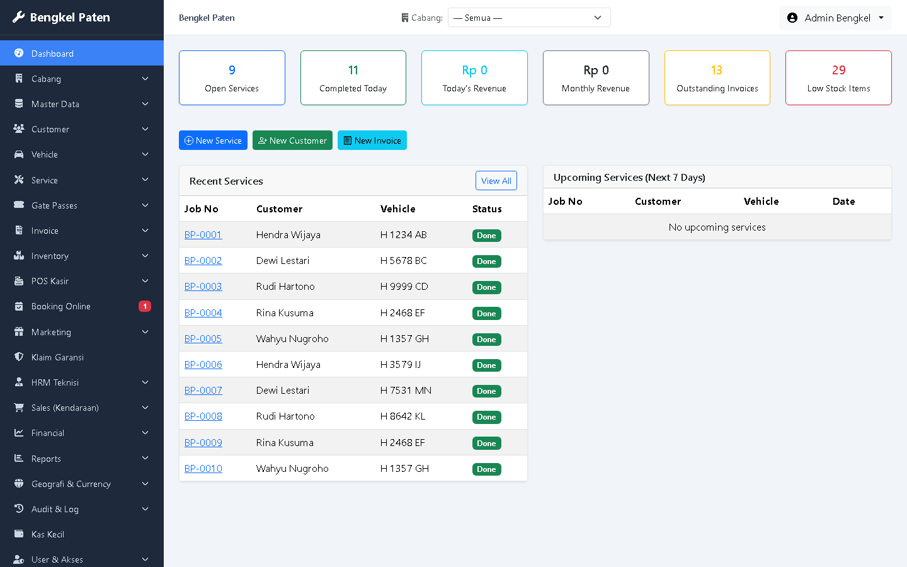This screenshot has width=907, height=567.
Task: Click the Cabang building icon in sidebar
Action: click(19, 79)
